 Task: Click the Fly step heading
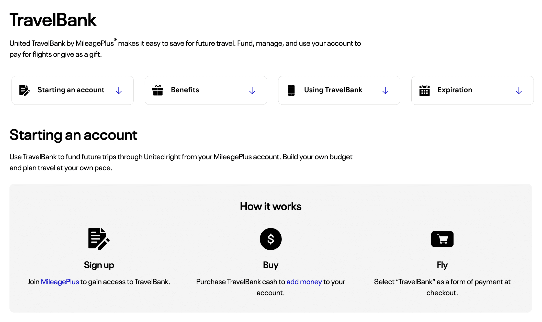coord(442,265)
